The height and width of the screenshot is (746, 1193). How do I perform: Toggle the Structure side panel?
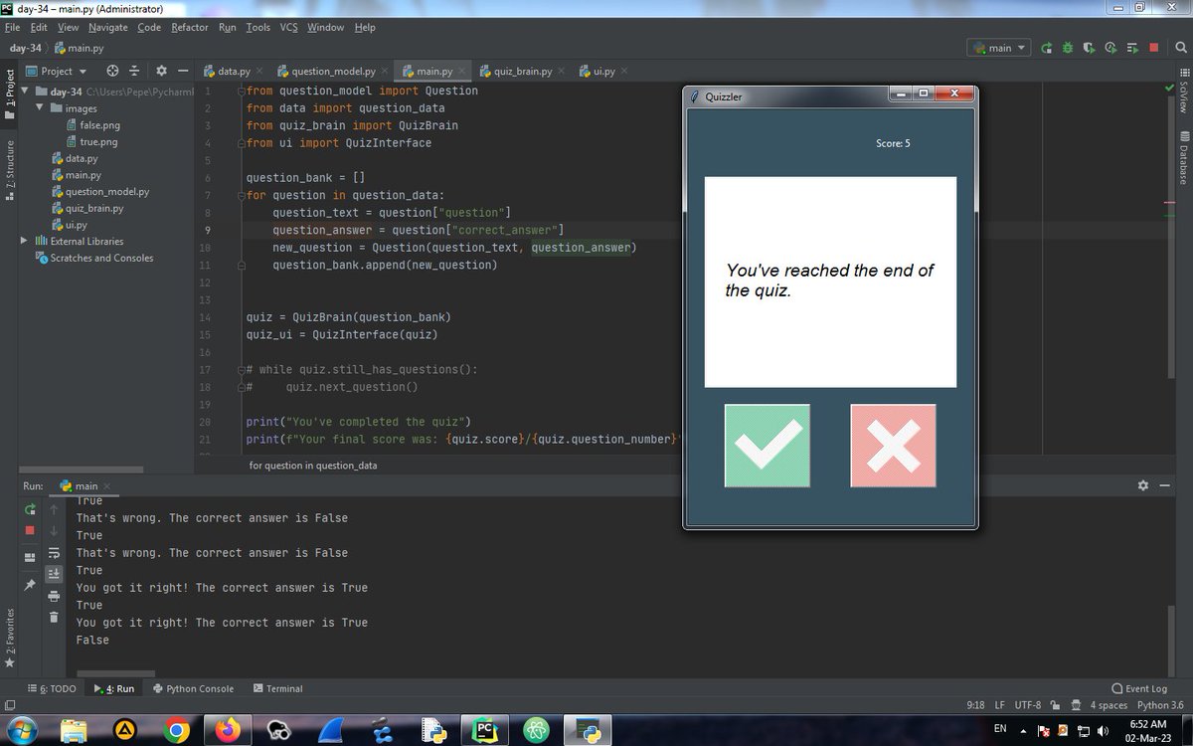click(10, 171)
